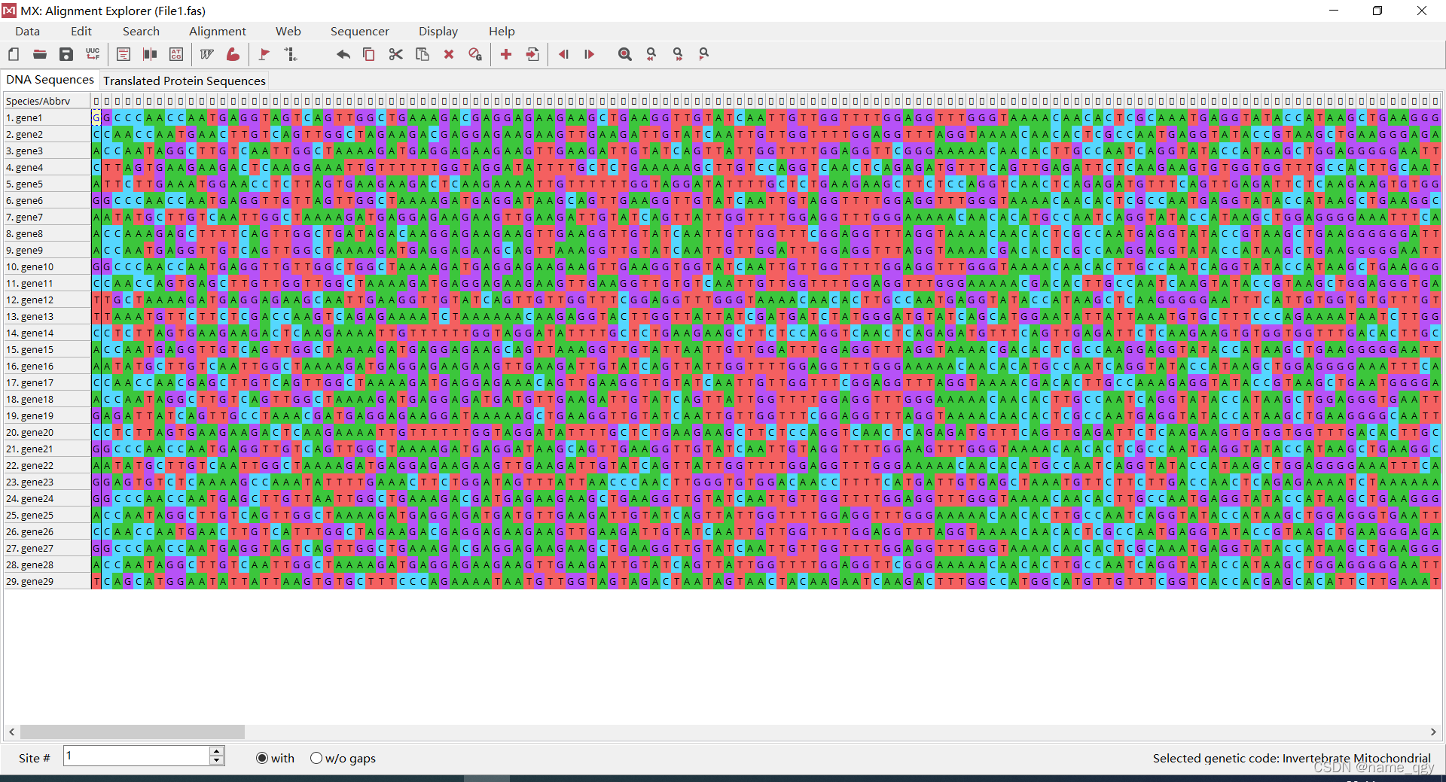Click the ATCG nucleotide icon
Screen dimensions: 1446x782
coord(176,54)
